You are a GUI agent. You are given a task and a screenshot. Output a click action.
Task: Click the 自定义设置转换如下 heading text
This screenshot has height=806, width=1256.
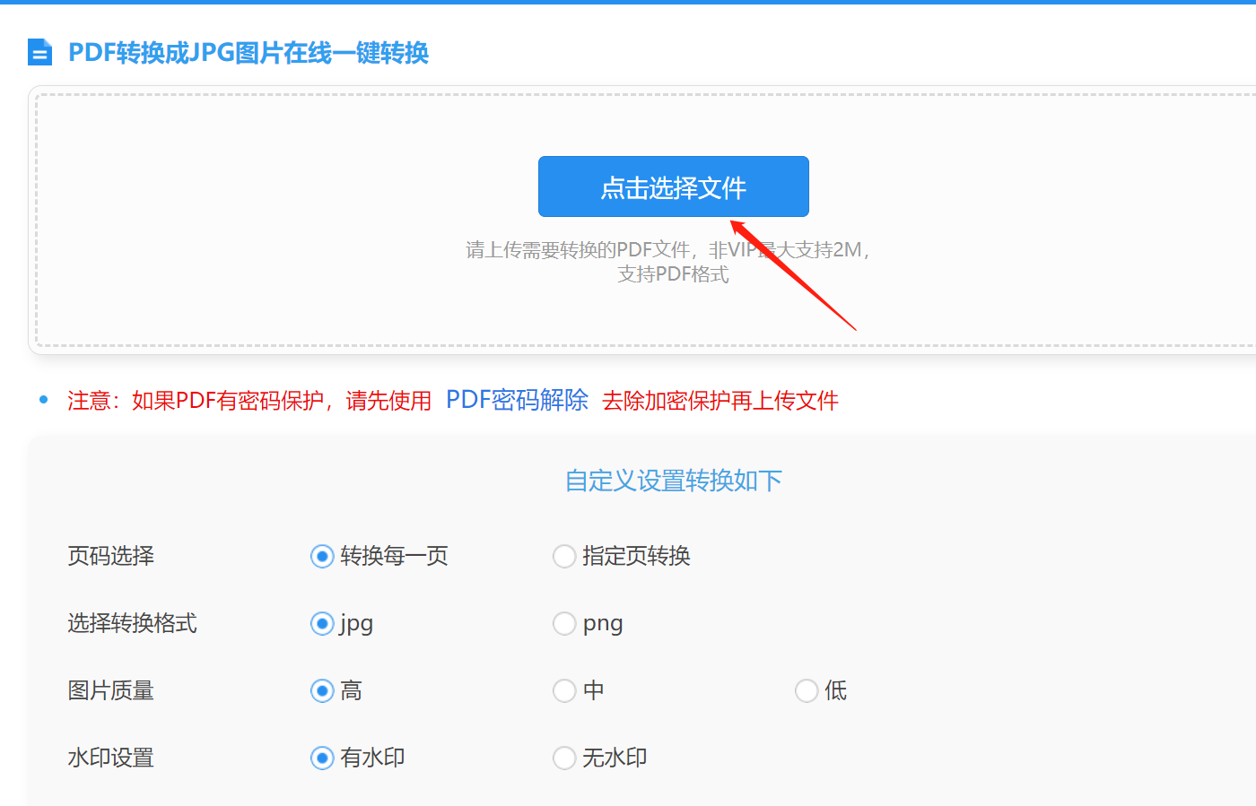674,481
